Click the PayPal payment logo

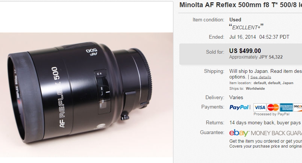(x=239, y=107)
